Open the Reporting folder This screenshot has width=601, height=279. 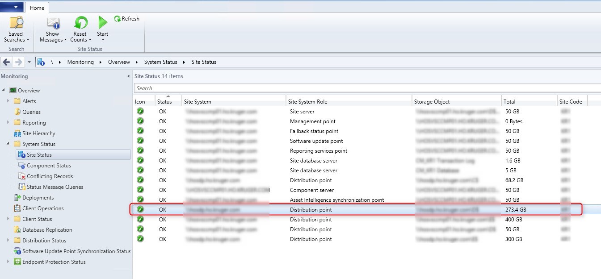click(34, 123)
